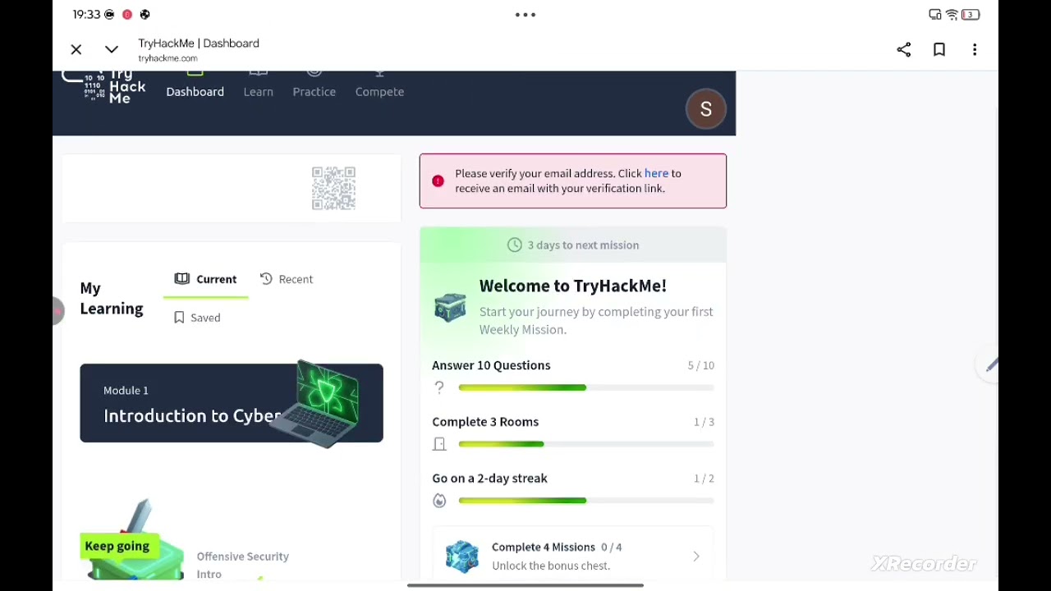Click the Welcome treasure chest icon
Viewport: 1051px width, 591px height.
[450, 307]
